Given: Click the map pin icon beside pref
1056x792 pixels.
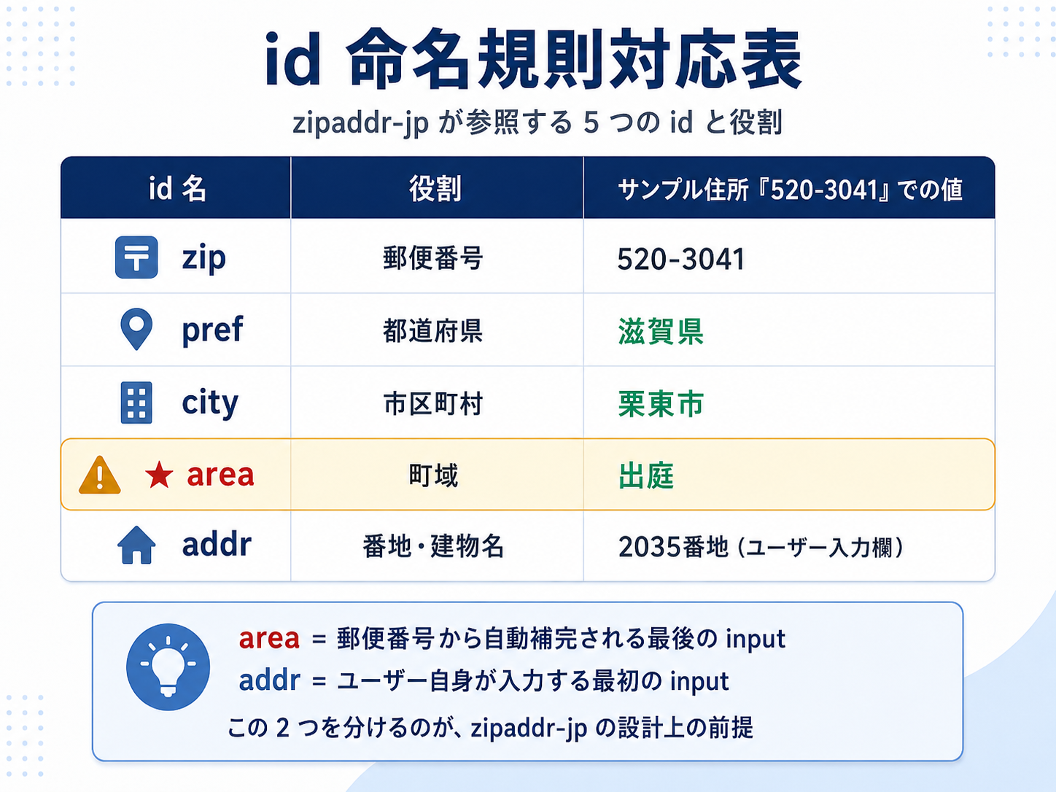Looking at the screenshot, I should pyautogui.click(x=136, y=329).
